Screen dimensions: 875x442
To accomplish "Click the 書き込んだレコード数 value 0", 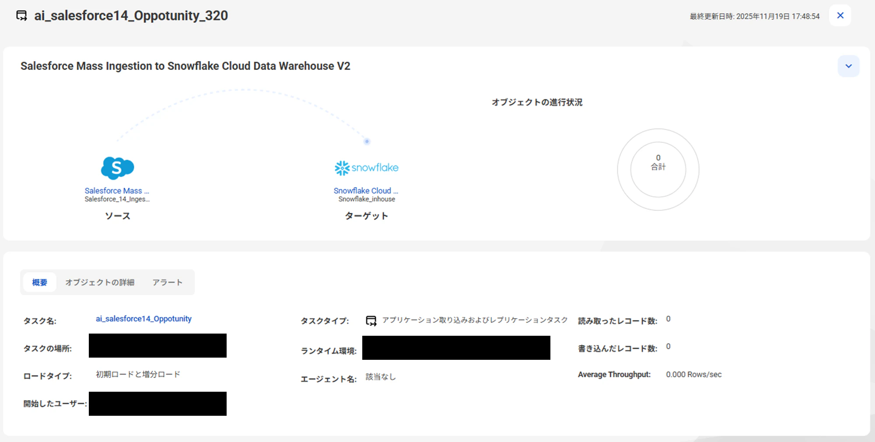I will pos(668,346).
